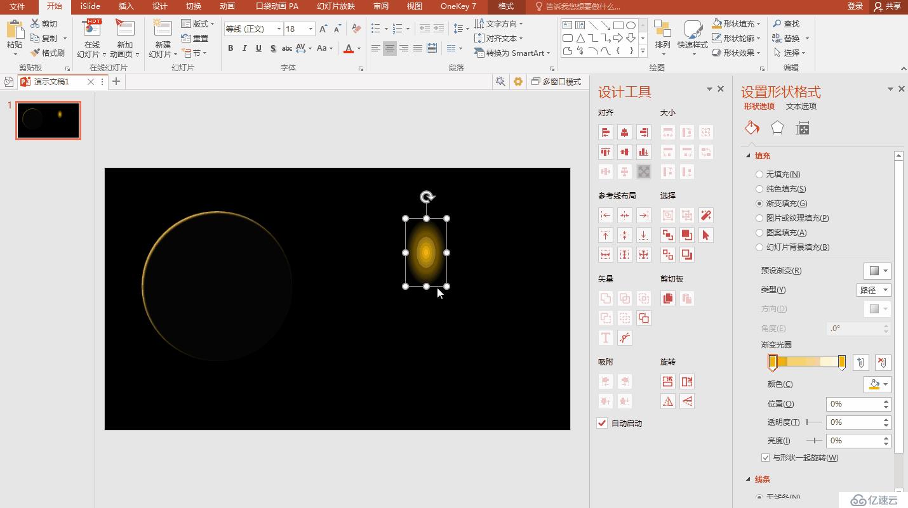Screen dimensions: 908x508
Task: Click the red copy icon under 剪切板
Action: [x=668, y=299]
